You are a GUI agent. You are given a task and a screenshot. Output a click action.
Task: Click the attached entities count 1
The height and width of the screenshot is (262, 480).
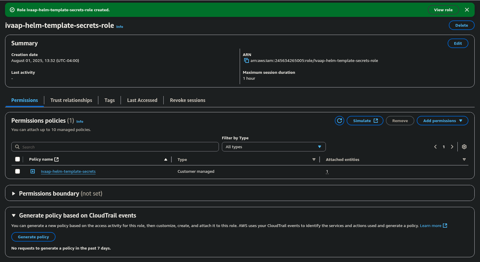tap(327, 172)
